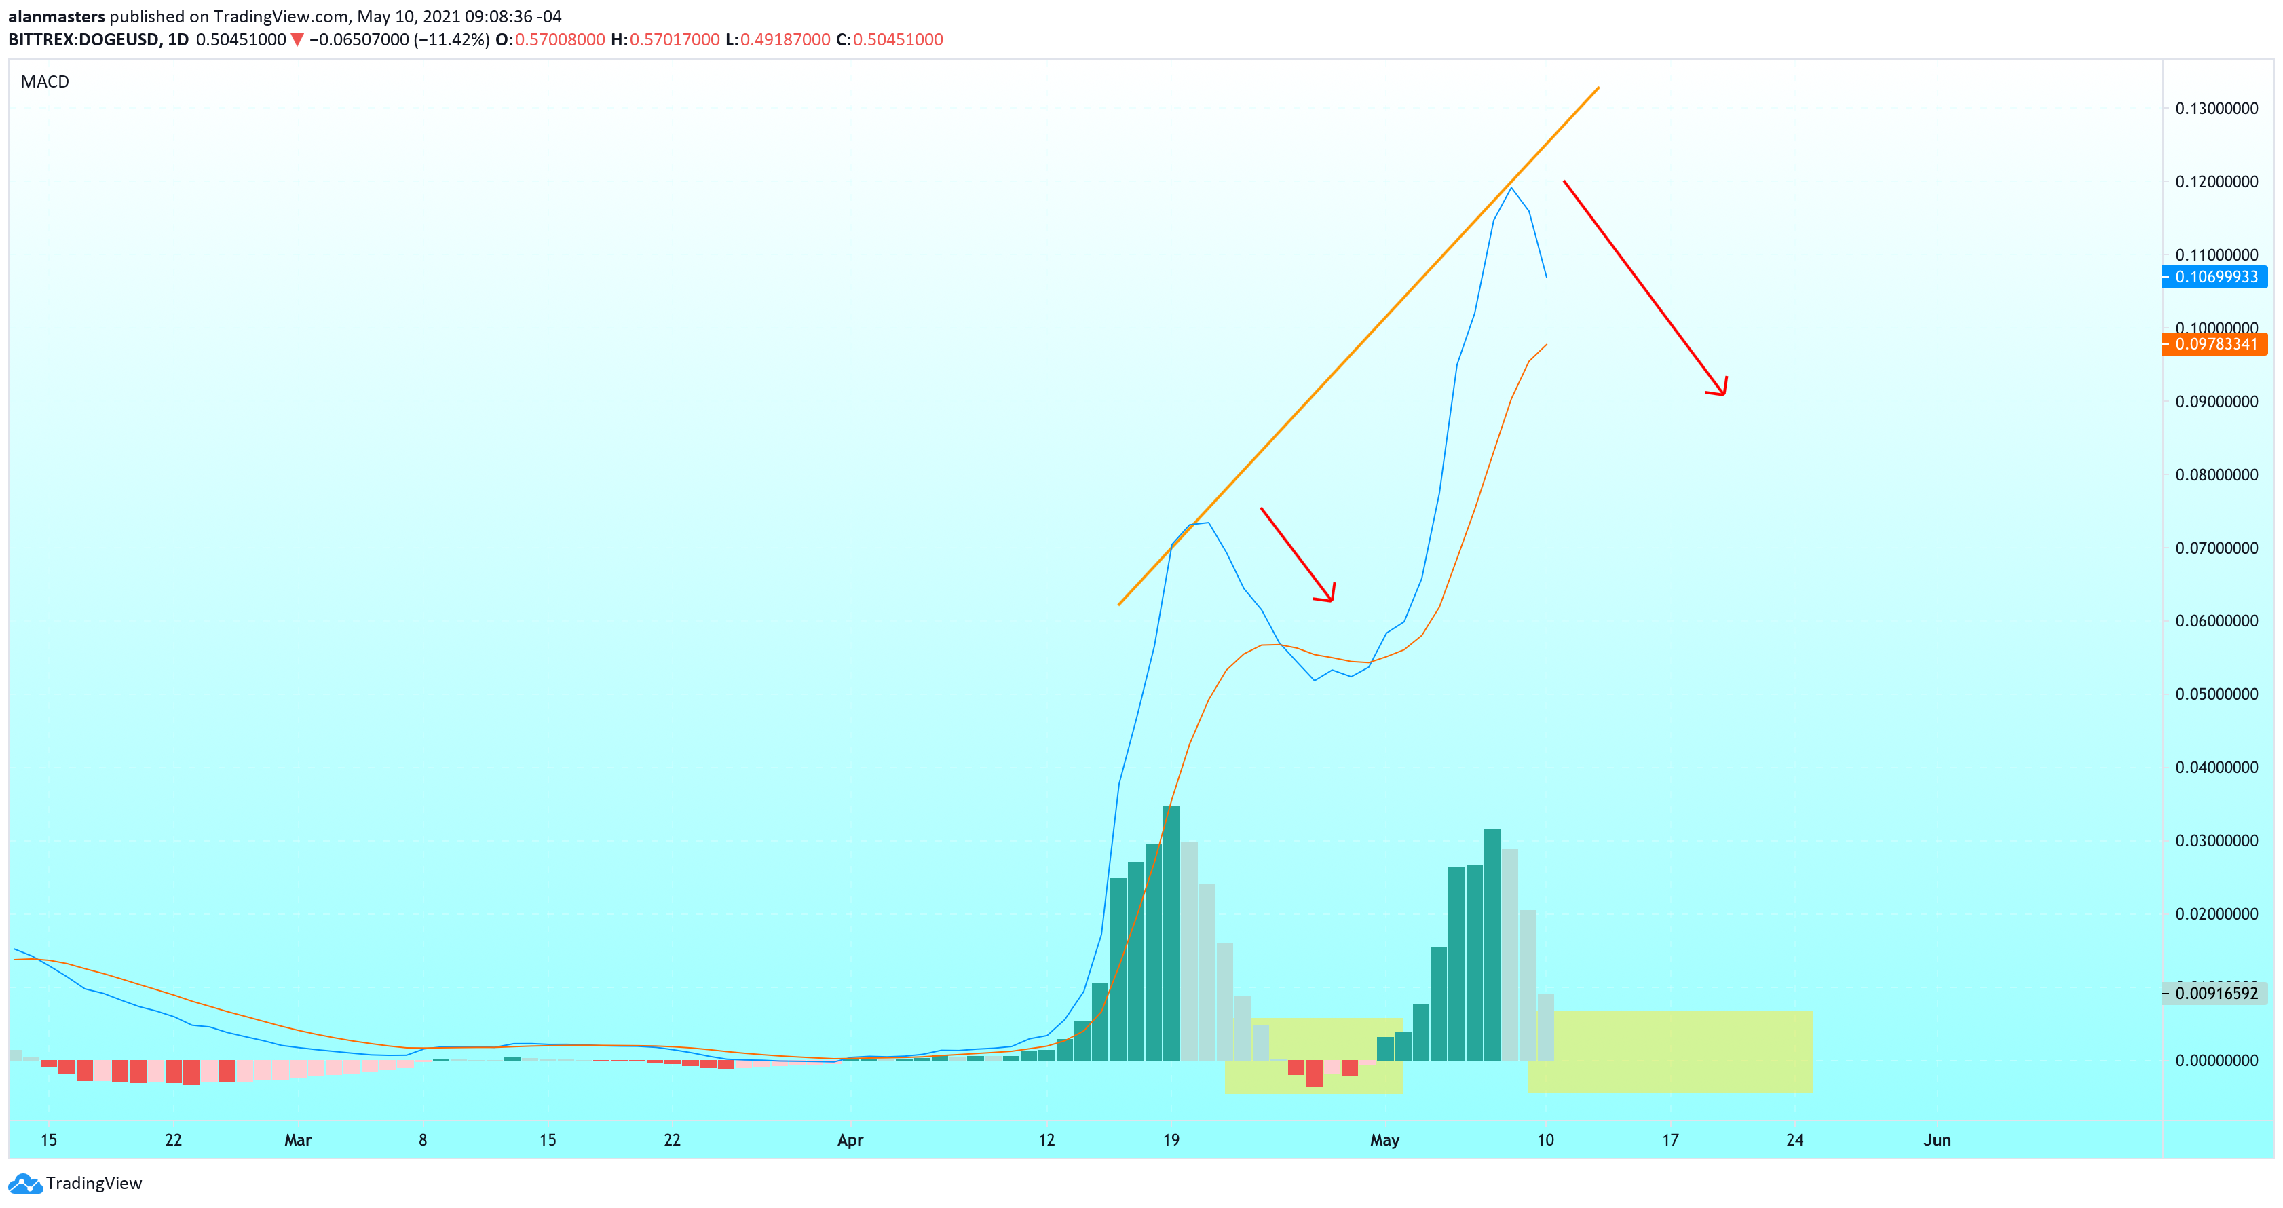Click the Jun date label on time axis
This screenshot has width=2283, height=1208.
pos(1936,1139)
